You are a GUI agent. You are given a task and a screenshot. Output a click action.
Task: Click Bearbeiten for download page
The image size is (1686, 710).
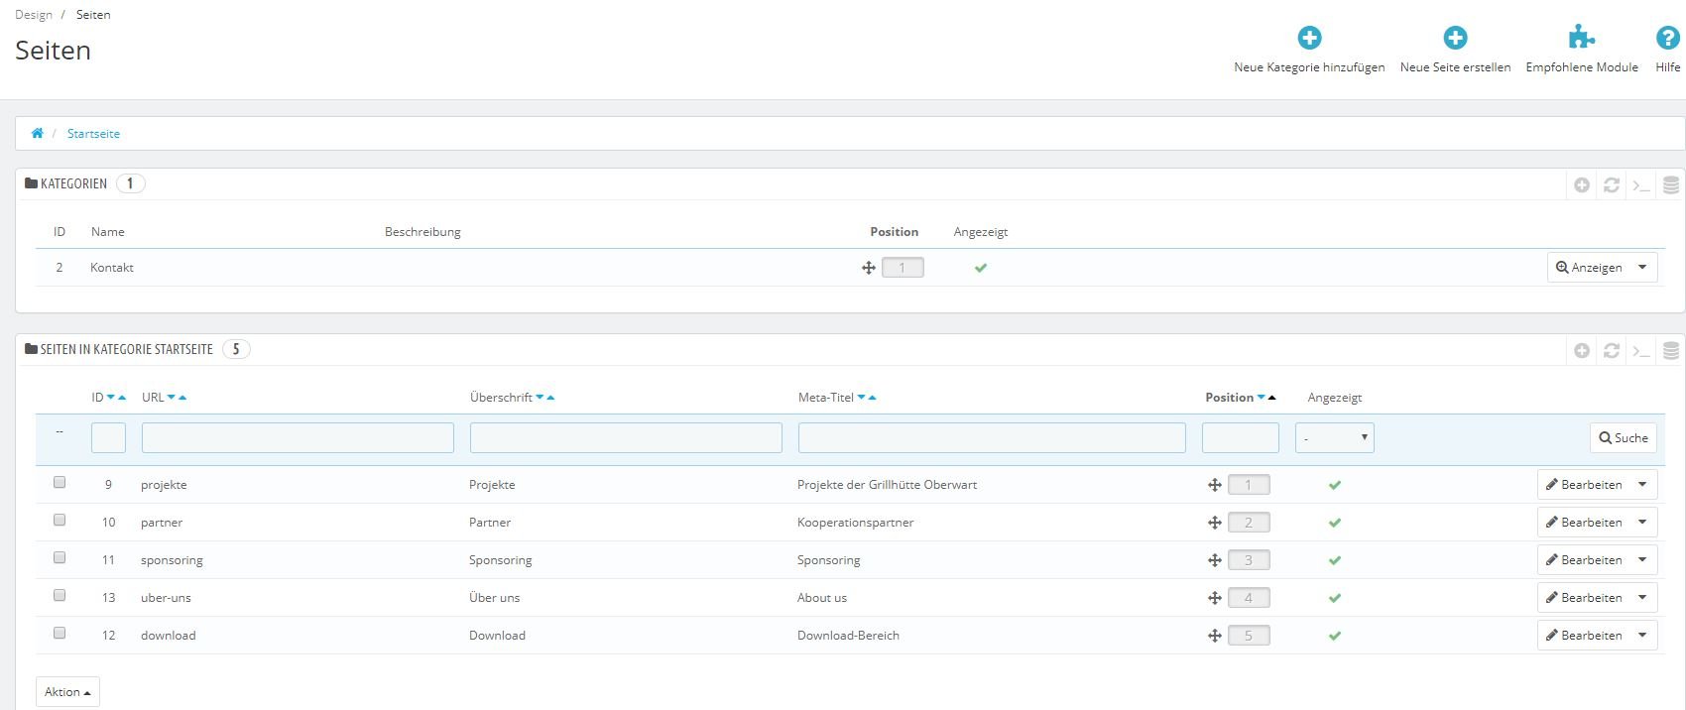(x=1584, y=636)
